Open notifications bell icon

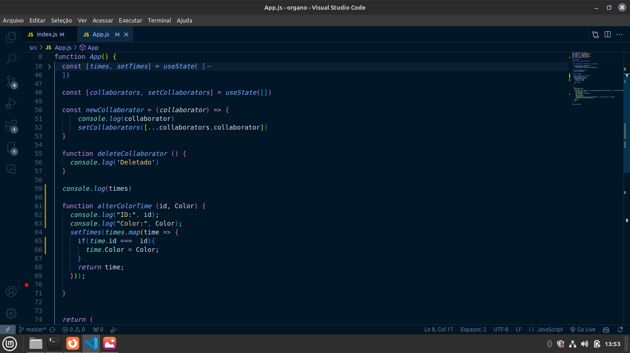619,330
